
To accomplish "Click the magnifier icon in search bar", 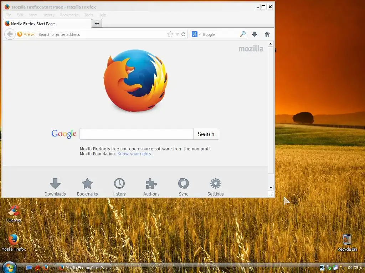I will click(242, 34).
